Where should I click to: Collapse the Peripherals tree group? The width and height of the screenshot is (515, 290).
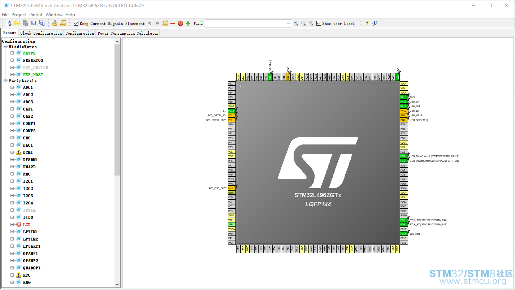coord(5,81)
